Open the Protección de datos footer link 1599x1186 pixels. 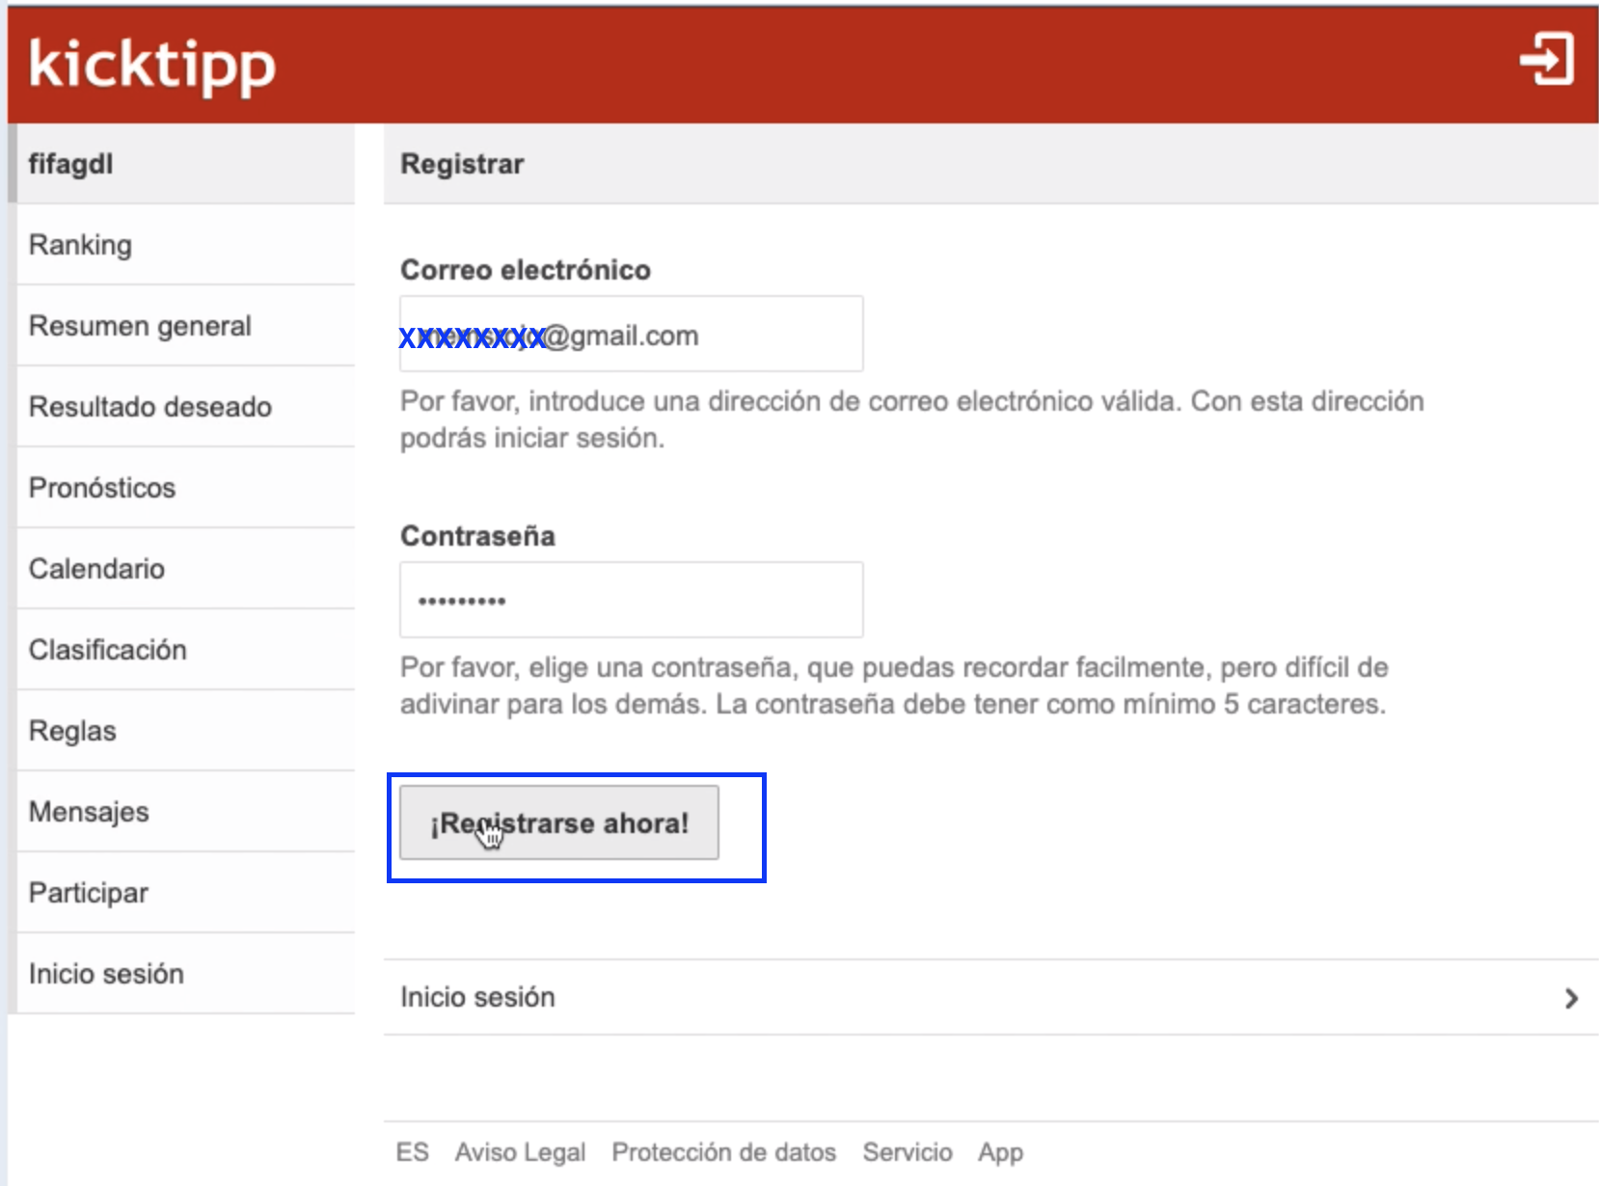723,1152
